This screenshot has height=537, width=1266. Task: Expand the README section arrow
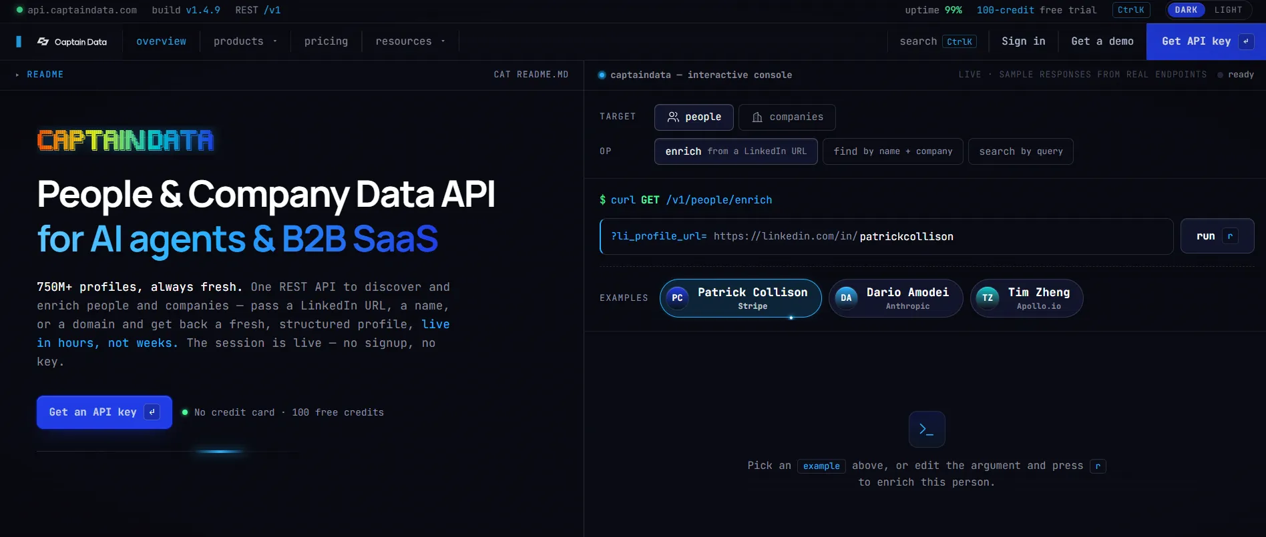[17, 75]
